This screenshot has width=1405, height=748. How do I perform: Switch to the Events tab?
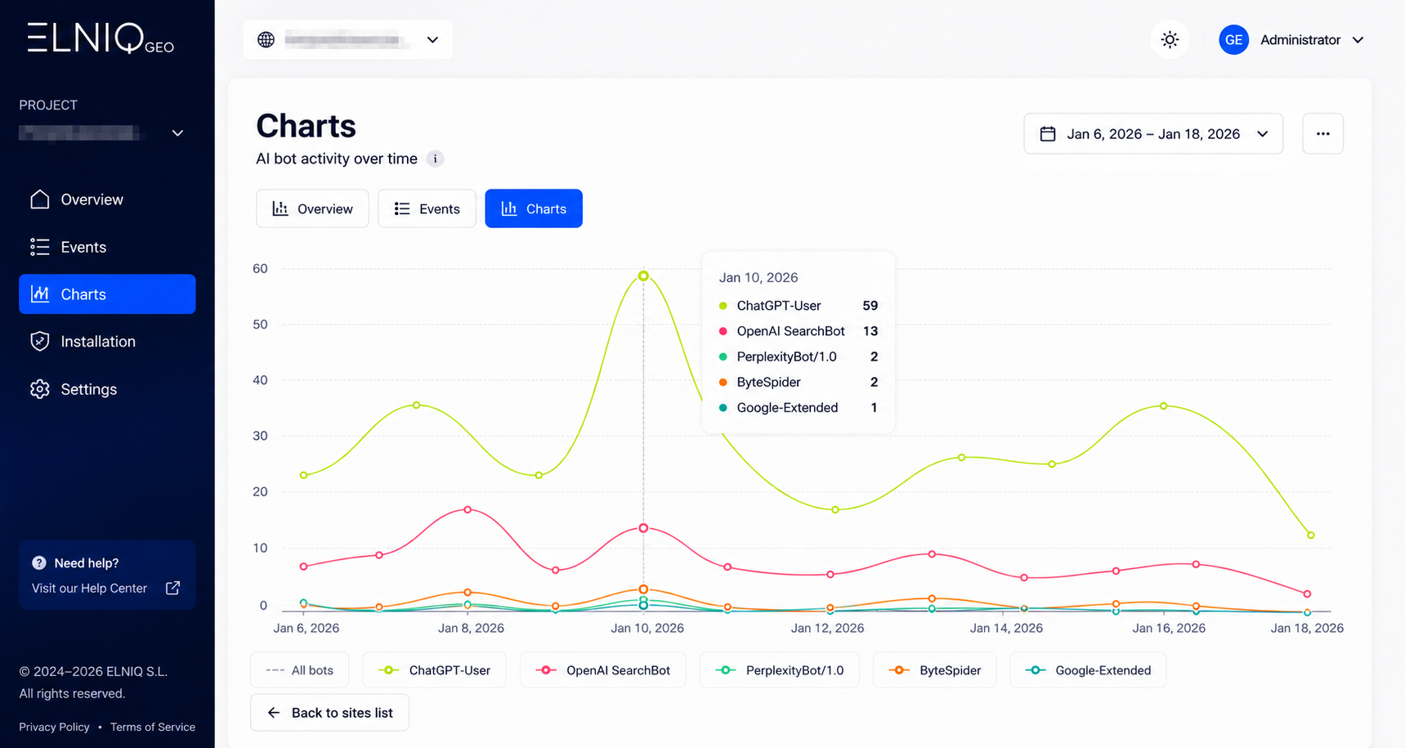click(427, 208)
